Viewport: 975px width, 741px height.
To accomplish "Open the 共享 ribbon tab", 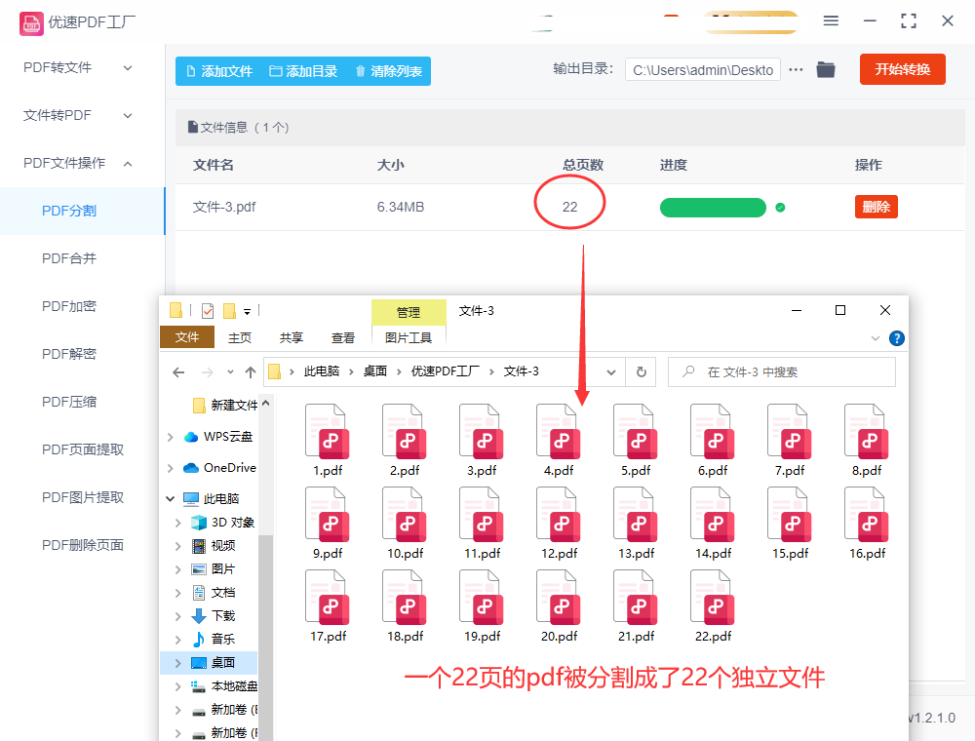I will pyautogui.click(x=291, y=337).
